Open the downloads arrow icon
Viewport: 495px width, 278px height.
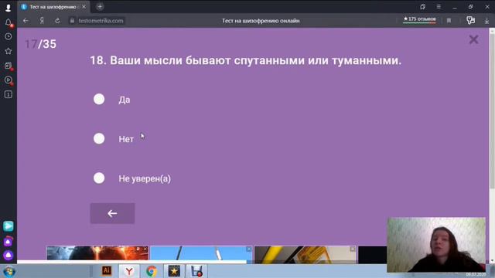point(486,21)
